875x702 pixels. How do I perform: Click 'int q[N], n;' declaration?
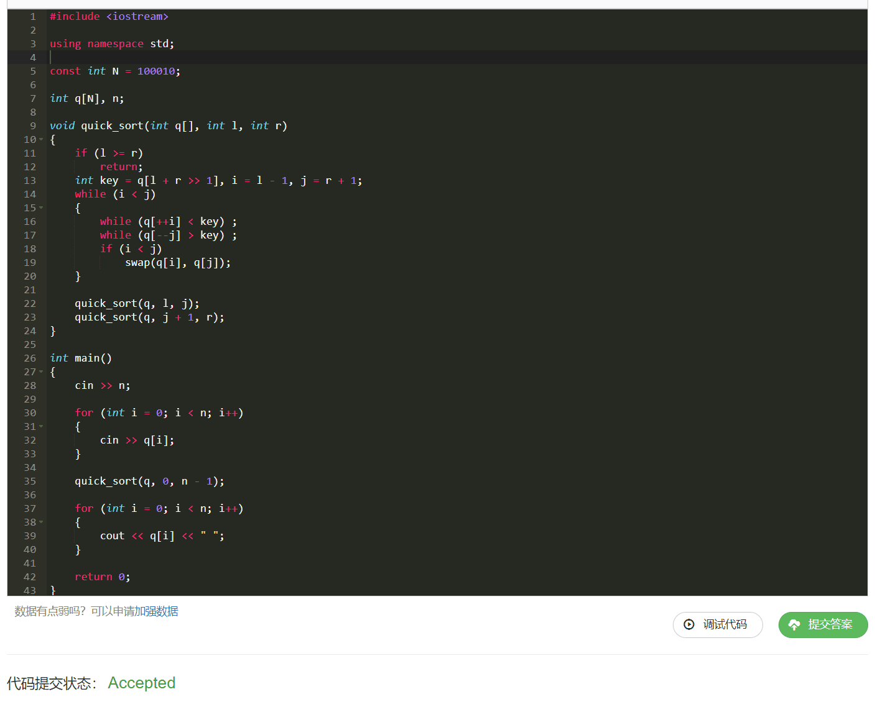tap(87, 98)
